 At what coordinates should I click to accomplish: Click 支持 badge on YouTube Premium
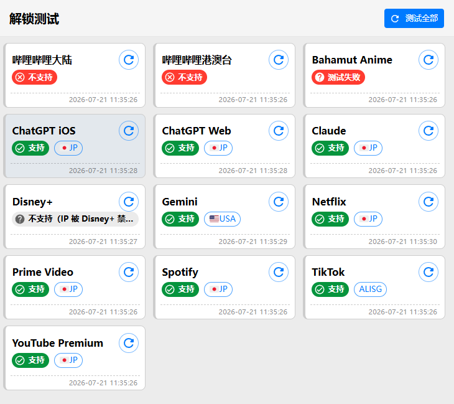[30, 360]
